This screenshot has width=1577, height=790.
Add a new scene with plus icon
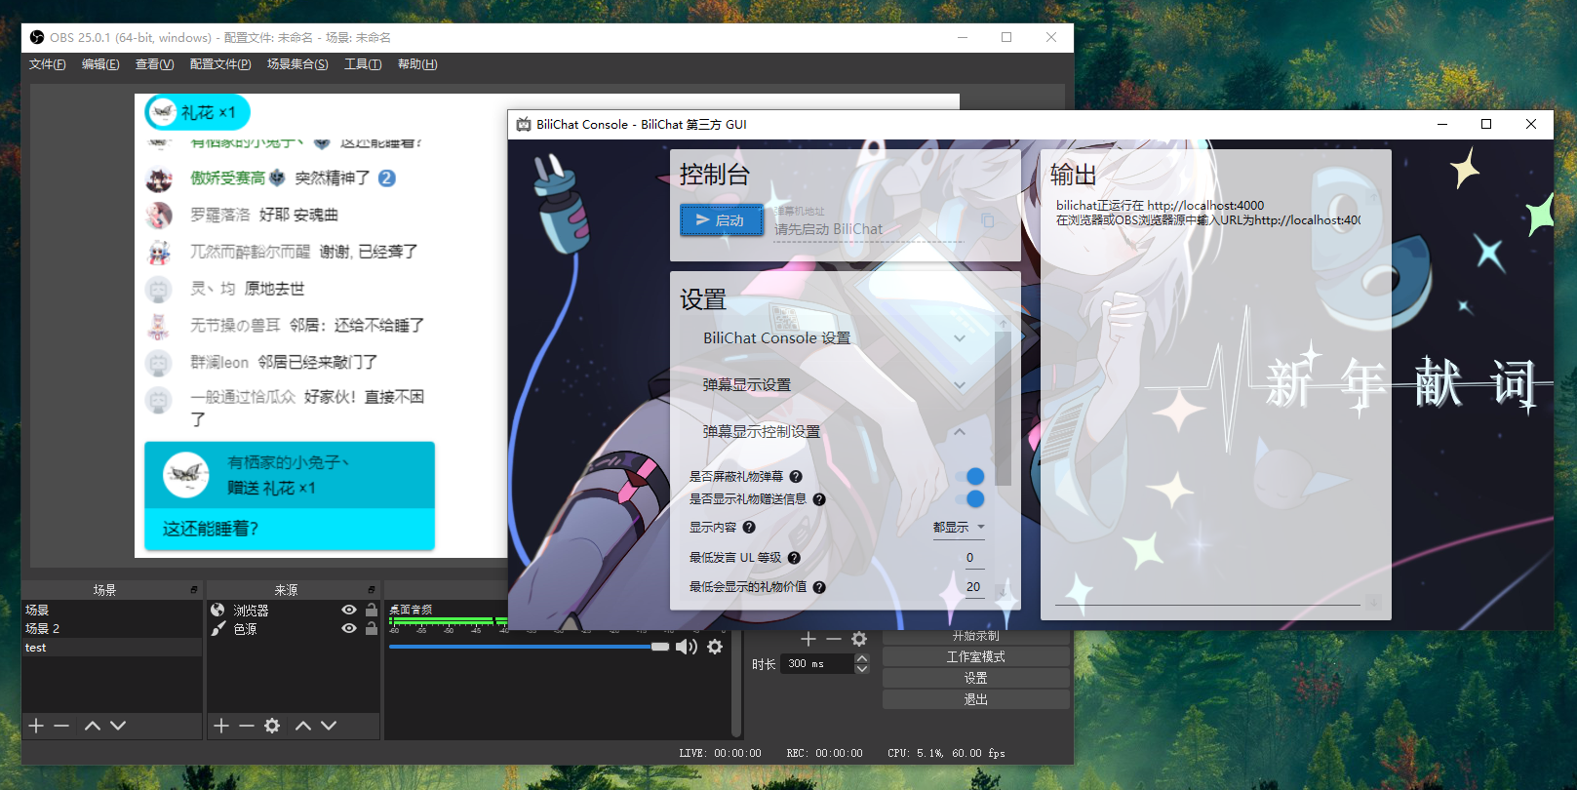(36, 726)
